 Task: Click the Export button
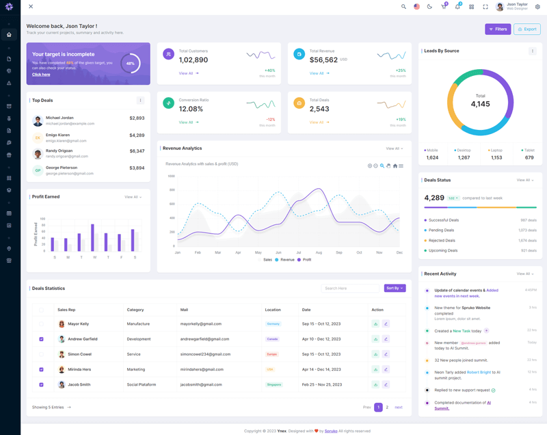pos(526,29)
